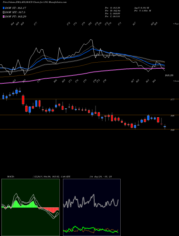Click the 'Pre C: 161.81' value

[x=112, y=16]
